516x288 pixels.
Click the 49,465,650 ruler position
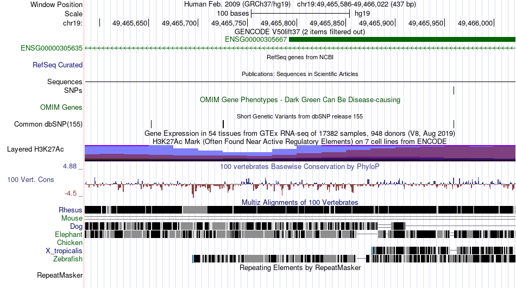(130, 23)
